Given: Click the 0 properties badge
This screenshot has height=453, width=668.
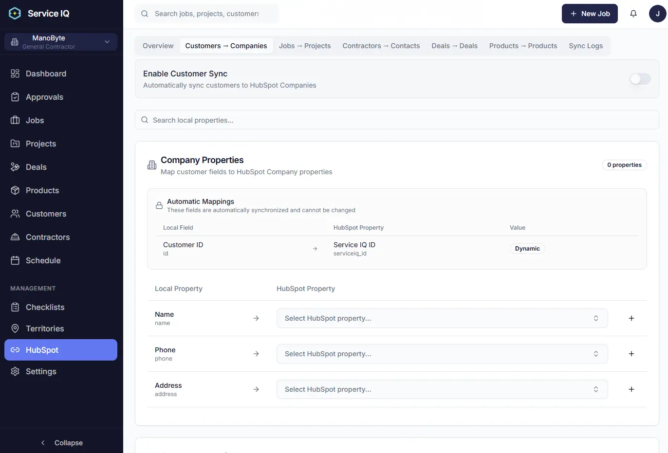Looking at the screenshot, I should [624, 165].
